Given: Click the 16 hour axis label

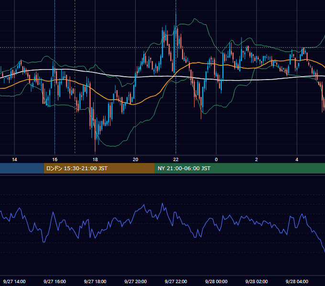Looking at the screenshot, I should pyautogui.click(x=54, y=160).
